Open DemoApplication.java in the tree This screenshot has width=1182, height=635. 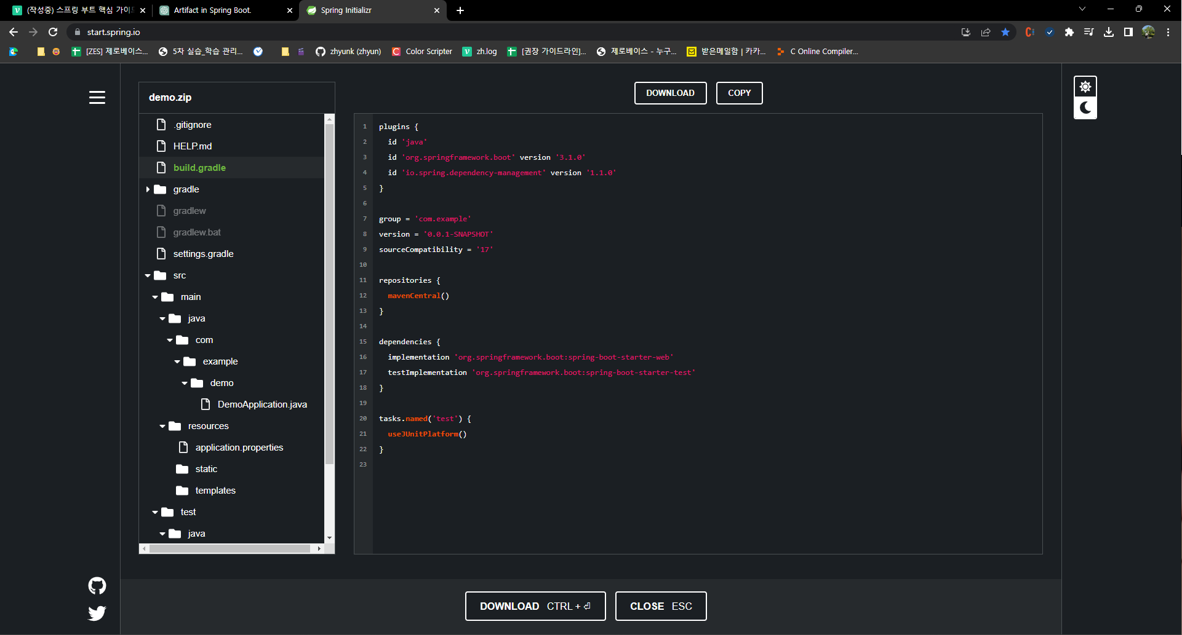pyautogui.click(x=262, y=404)
